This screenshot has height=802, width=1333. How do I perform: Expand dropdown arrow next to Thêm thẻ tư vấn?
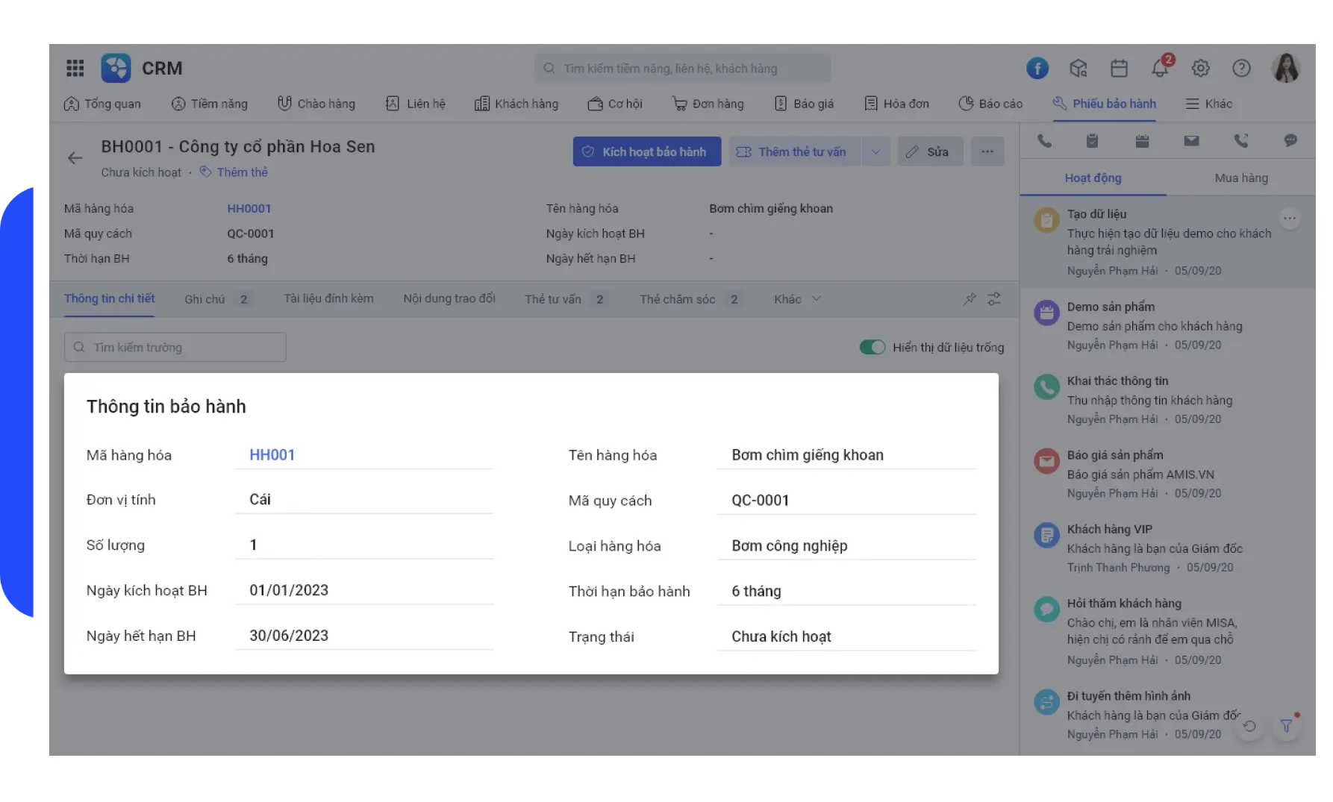pyautogui.click(x=875, y=151)
